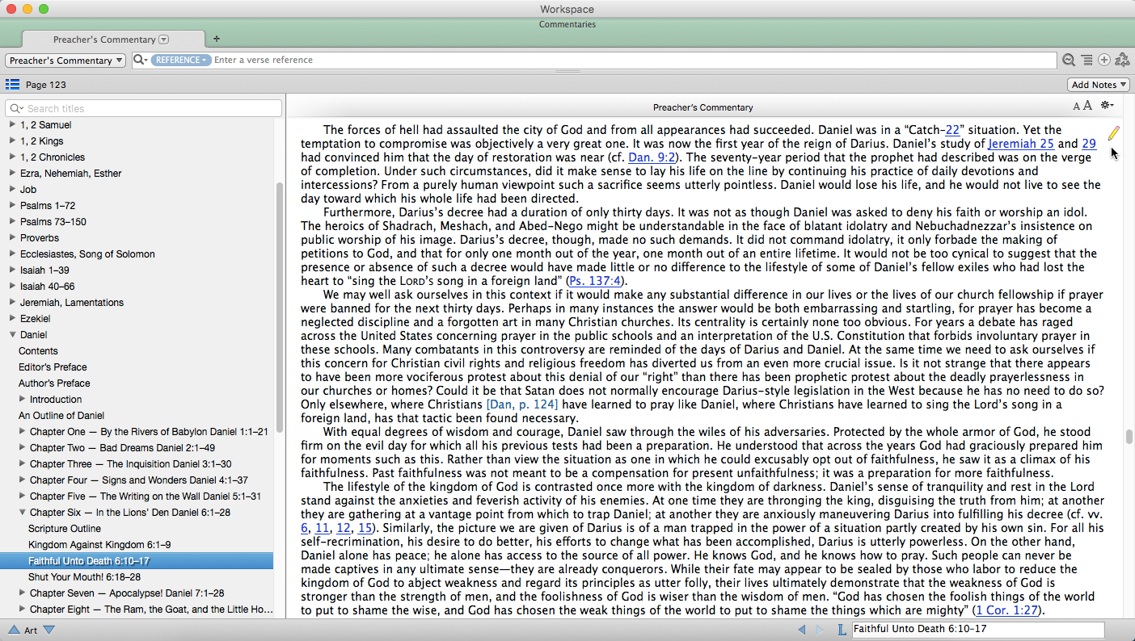Image resolution: width=1135 pixels, height=641 pixels.
Task: Select Editor's Preface under Daniel
Action: coord(53,367)
